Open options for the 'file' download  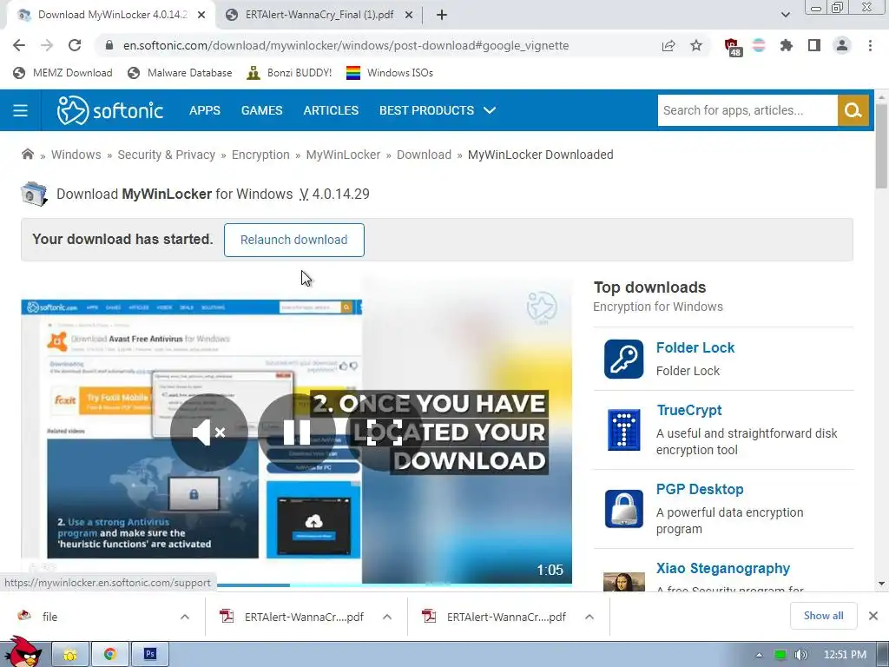(185, 617)
